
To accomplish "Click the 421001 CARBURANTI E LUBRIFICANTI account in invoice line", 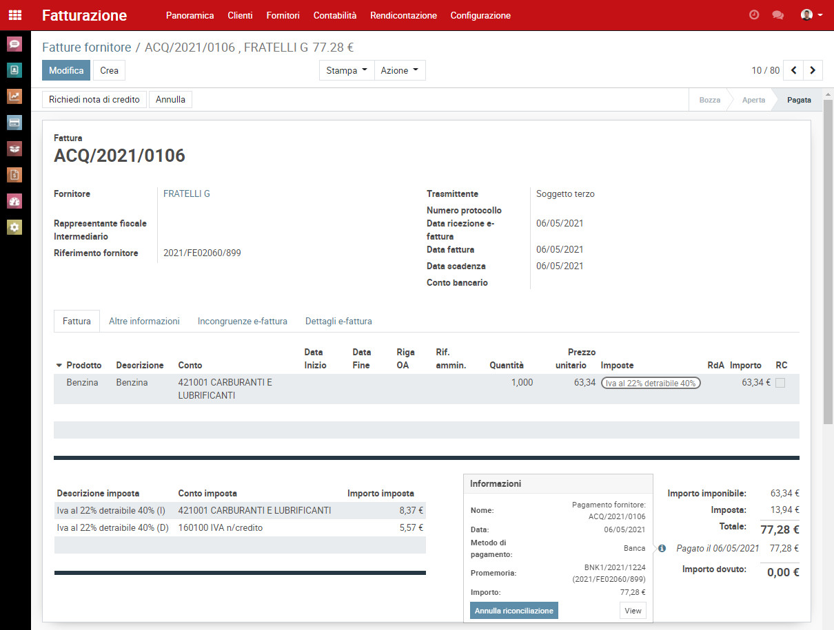I will point(225,389).
